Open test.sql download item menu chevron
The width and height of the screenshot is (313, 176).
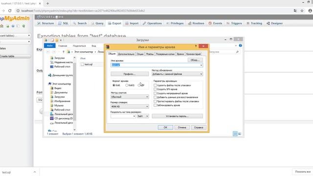click(x=35, y=172)
